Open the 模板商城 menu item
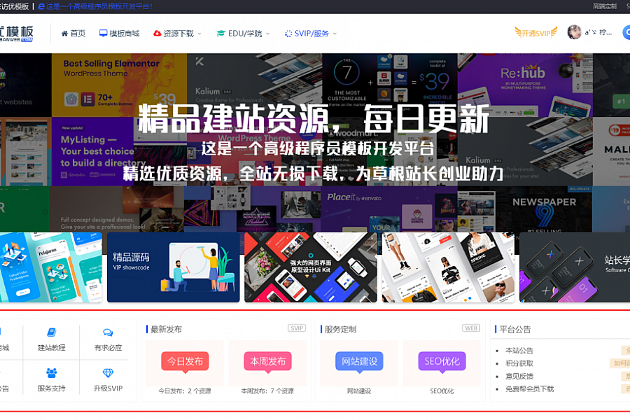This screenshot has width=630, height=420. point(119,34)
